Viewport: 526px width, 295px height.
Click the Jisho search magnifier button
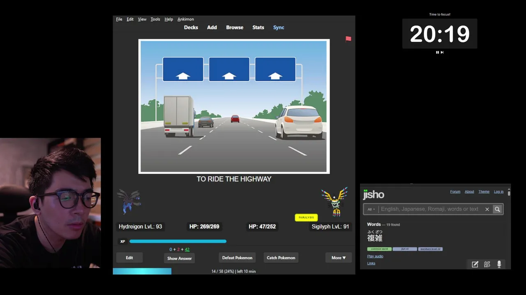coord(497,209)
